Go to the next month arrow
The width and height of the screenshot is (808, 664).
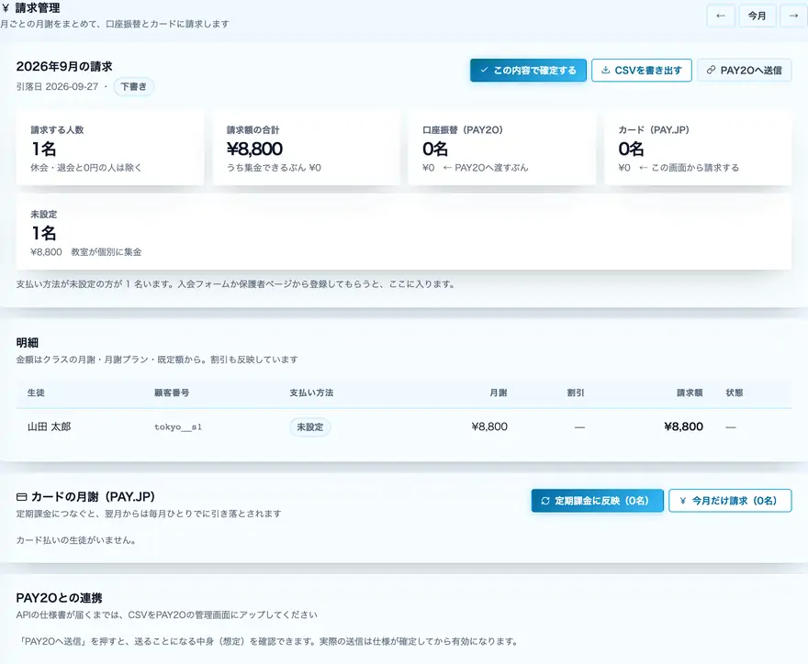(x=793, y=16)
